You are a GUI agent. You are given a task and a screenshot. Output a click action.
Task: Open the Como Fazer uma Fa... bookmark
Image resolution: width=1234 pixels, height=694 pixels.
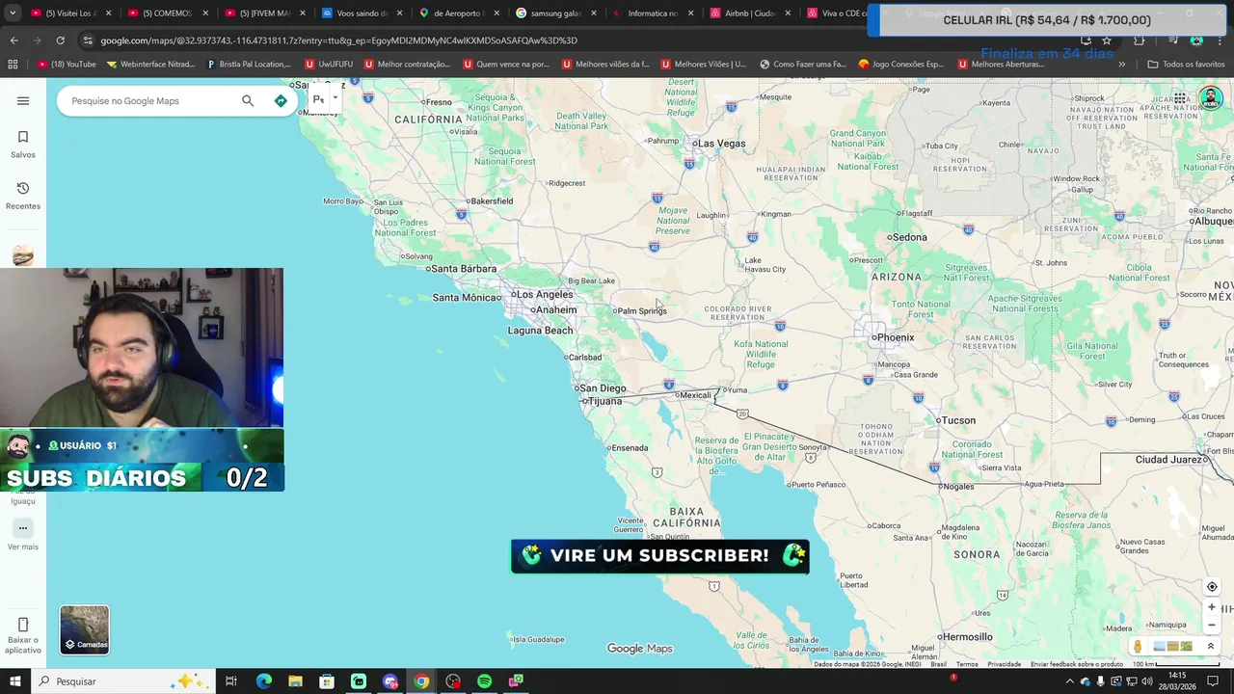(x=802, y=65)
